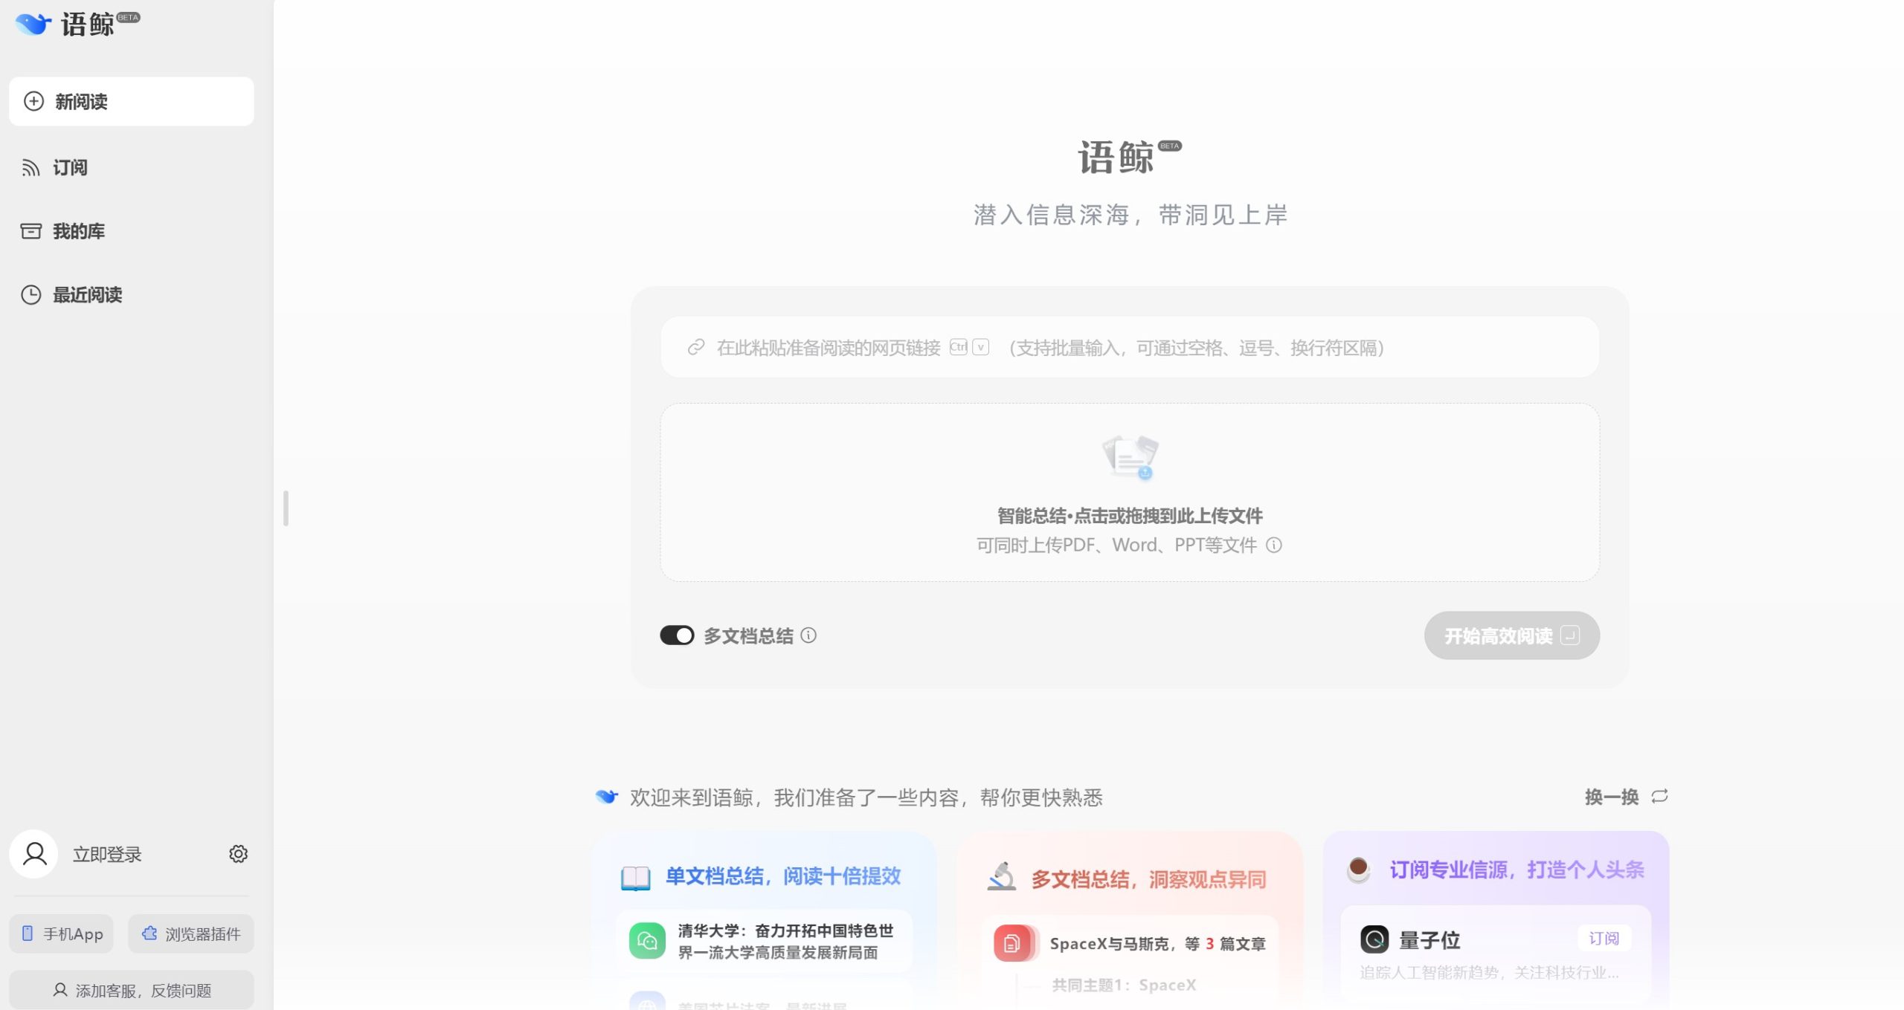Click the link icon in the URL field
Viewport: 1904px width, 1010px height.
[x=695, y=346]
